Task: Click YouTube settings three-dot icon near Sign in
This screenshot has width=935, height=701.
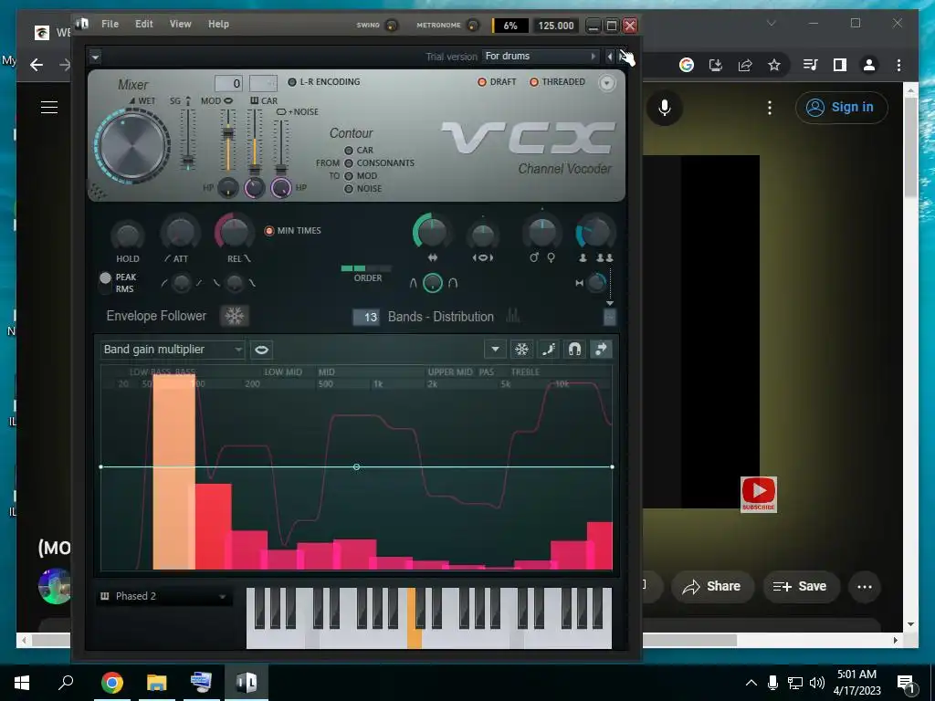Action: point(769,108)
